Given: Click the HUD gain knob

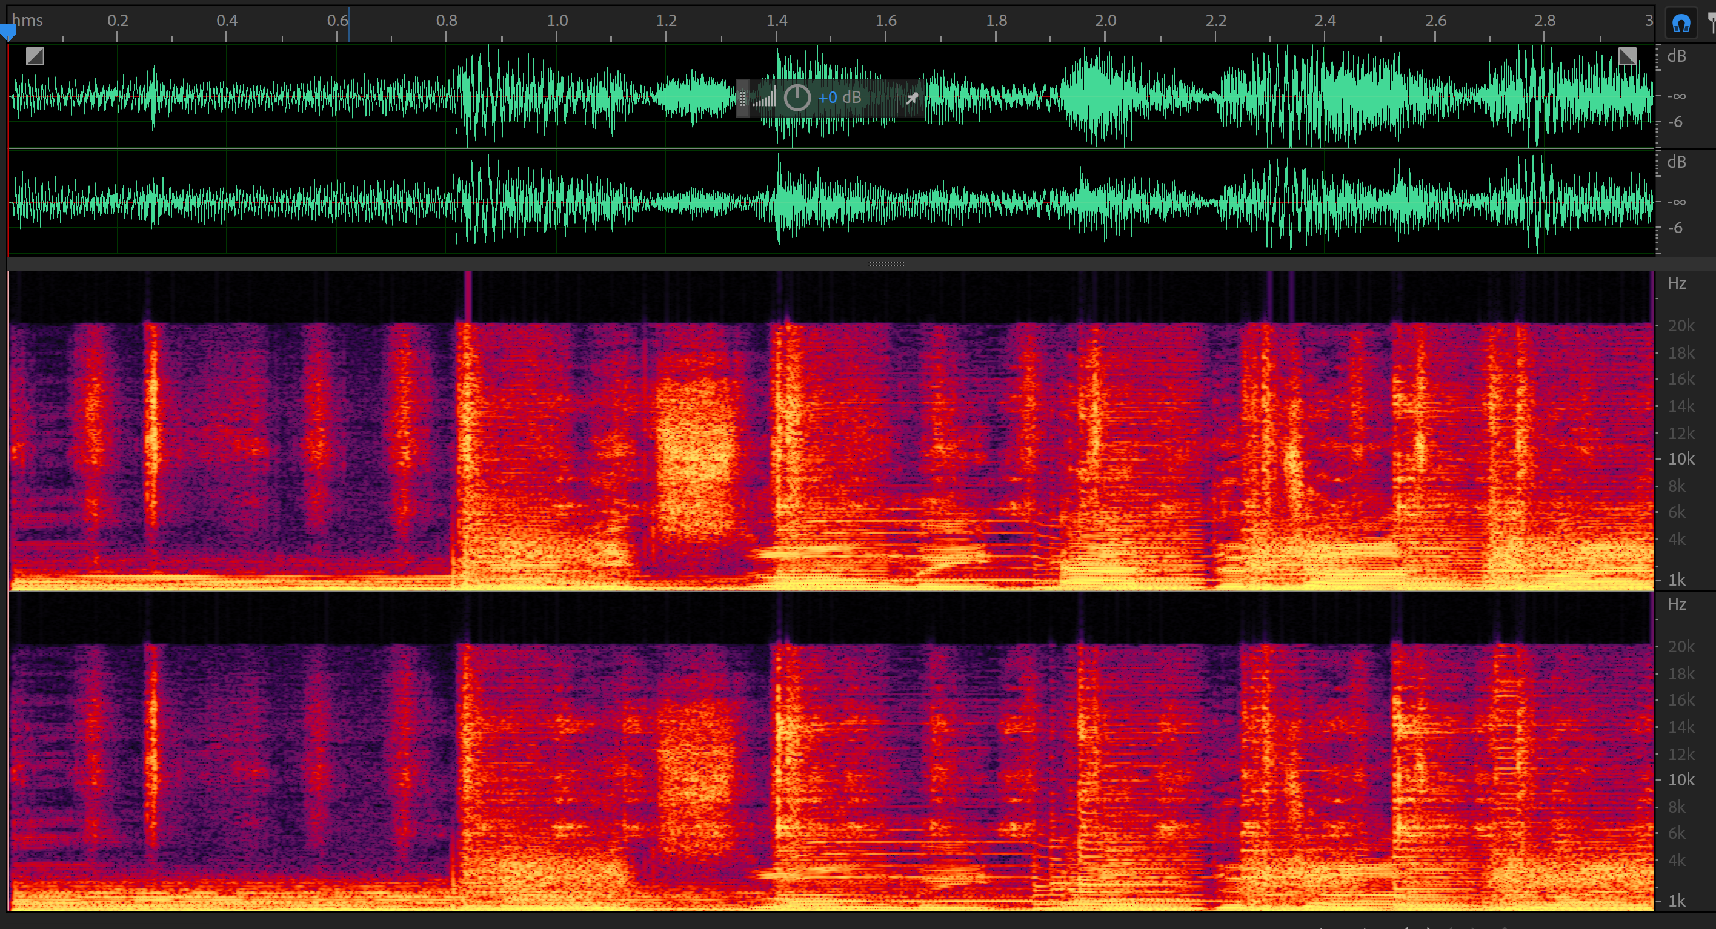Looking at the screenshot, I should pyautogui.click(x=797, y=98).
